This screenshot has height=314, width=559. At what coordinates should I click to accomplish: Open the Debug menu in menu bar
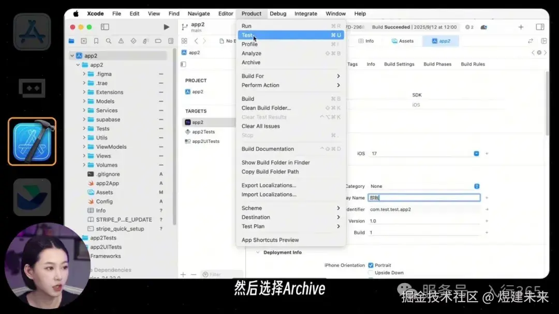(278, 13)
